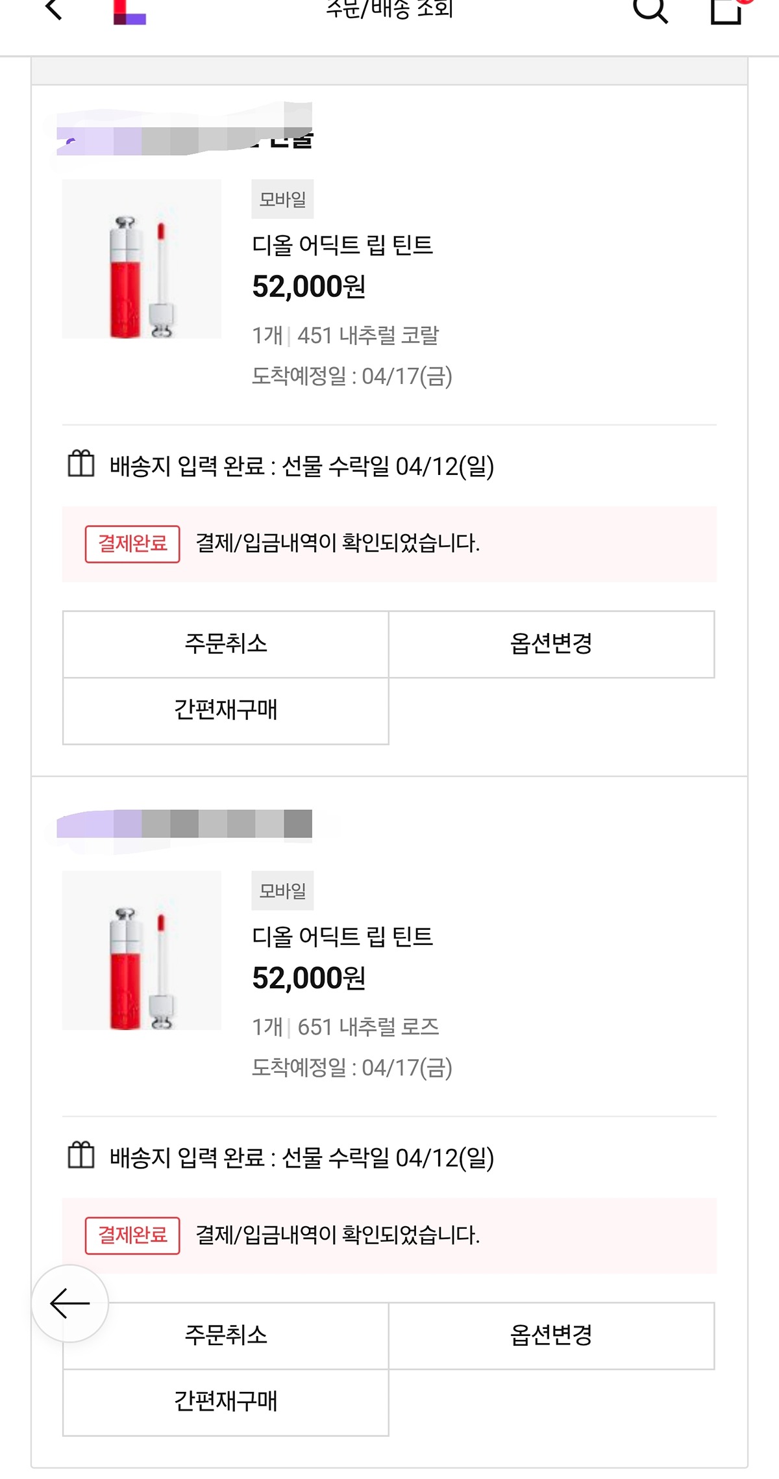
Task: Change option for 451 내추럴 코랄 order
Action: [551, 644]
